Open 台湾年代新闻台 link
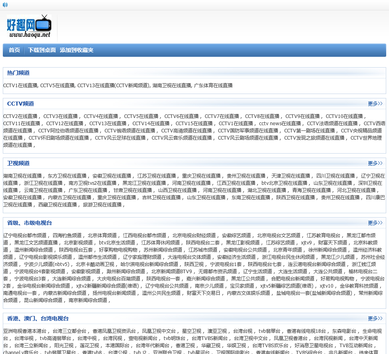Image resolution: width=389 pixels, height=354 pixels. pos(153,346)
